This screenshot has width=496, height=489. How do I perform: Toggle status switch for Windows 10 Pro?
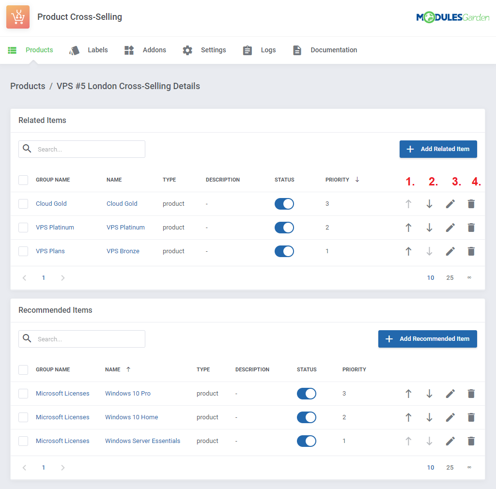(x=306, y=394)
